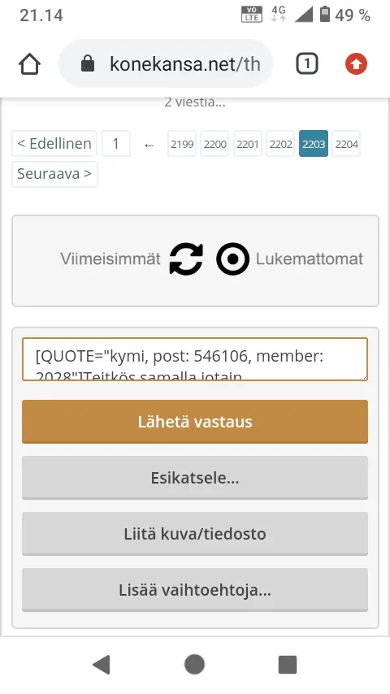Tap the Android home circle button
The height and width of the screenshot is (694, 390).
point(194,665)
